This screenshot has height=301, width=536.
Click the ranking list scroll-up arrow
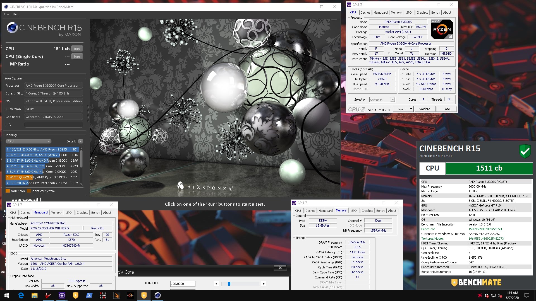click(x=81, y=149)
